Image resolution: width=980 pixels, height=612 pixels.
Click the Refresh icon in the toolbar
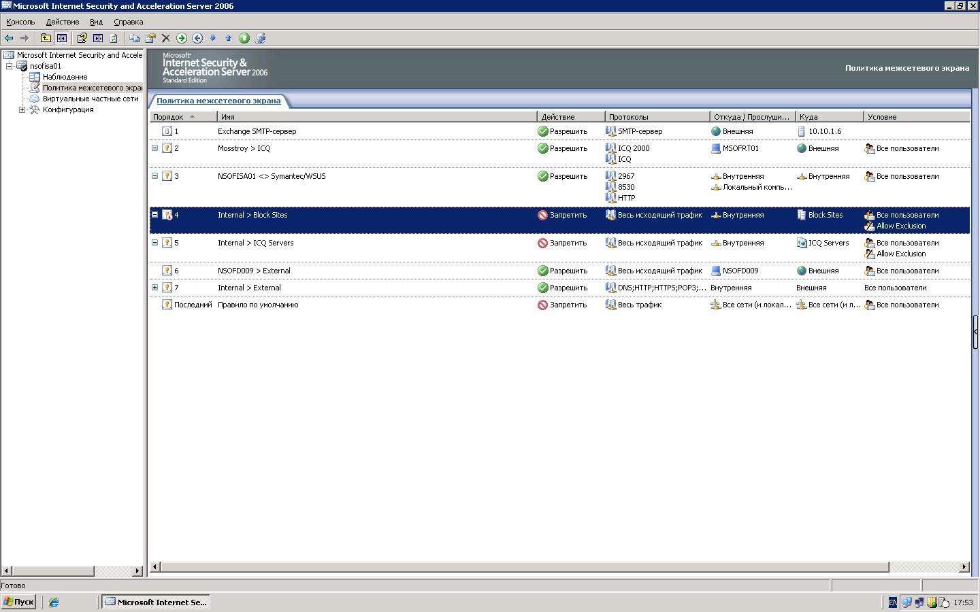[114, 38]
